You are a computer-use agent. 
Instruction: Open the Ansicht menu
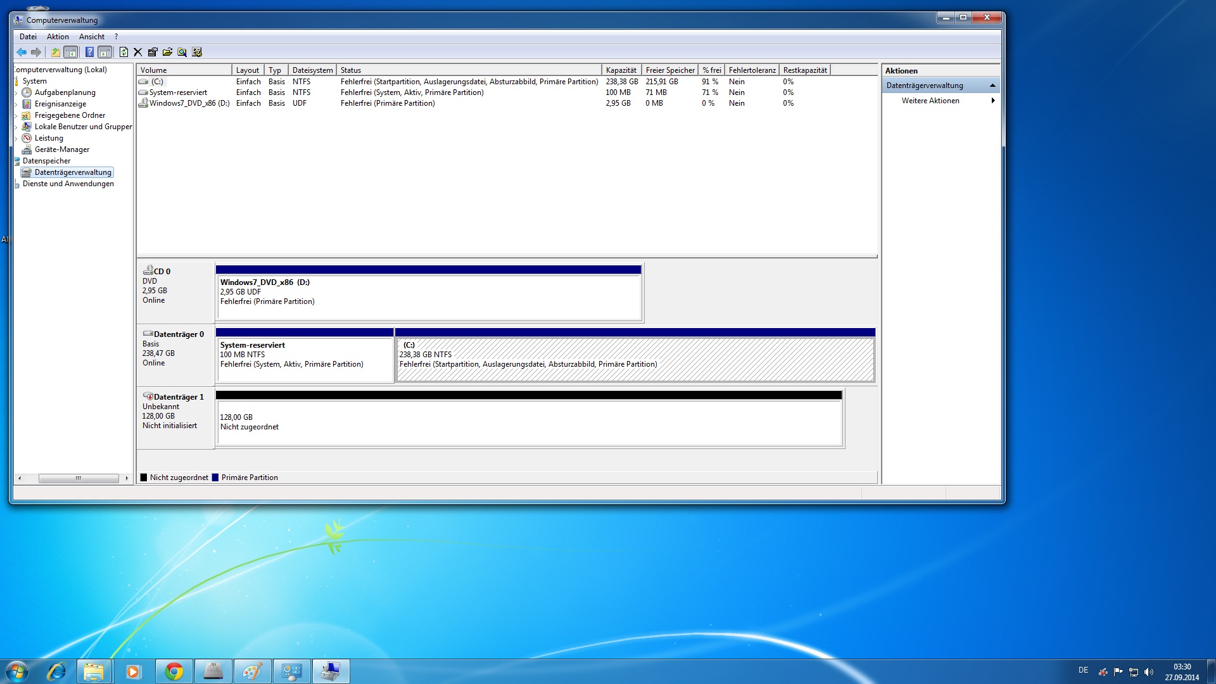tap(92, 37)
